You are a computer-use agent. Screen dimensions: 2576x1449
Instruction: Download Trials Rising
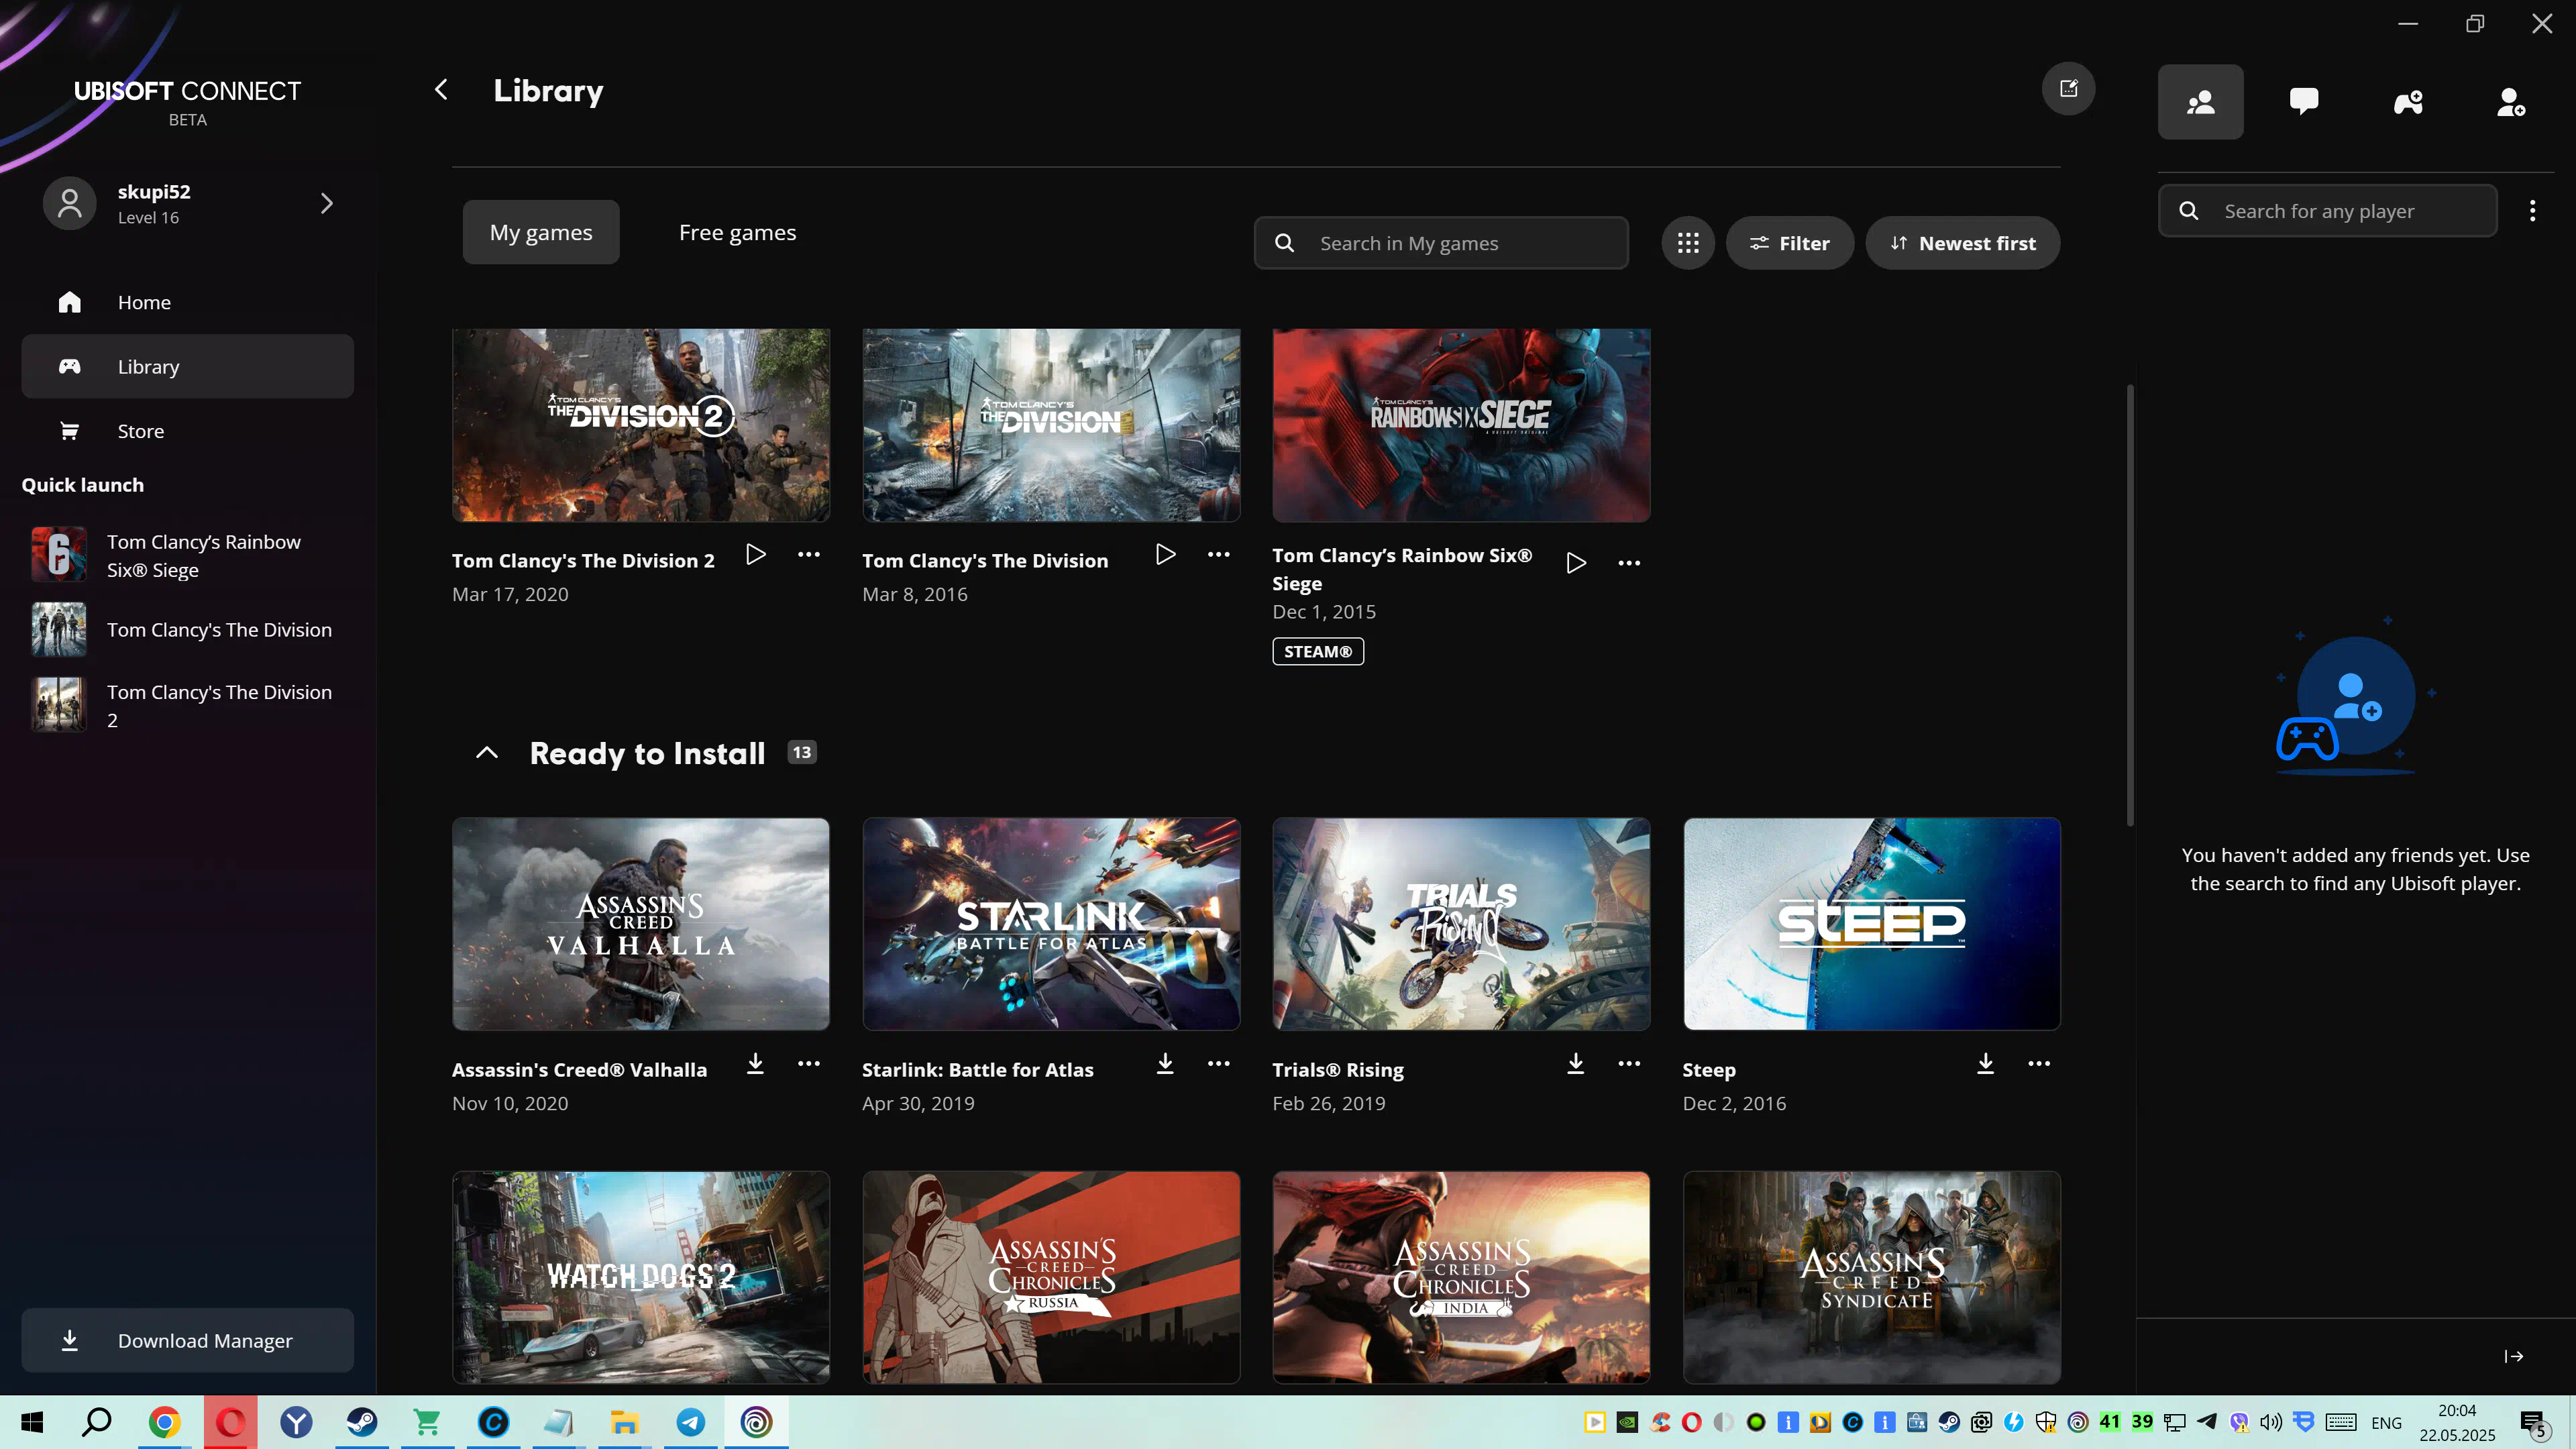tap(1576, 1063)
